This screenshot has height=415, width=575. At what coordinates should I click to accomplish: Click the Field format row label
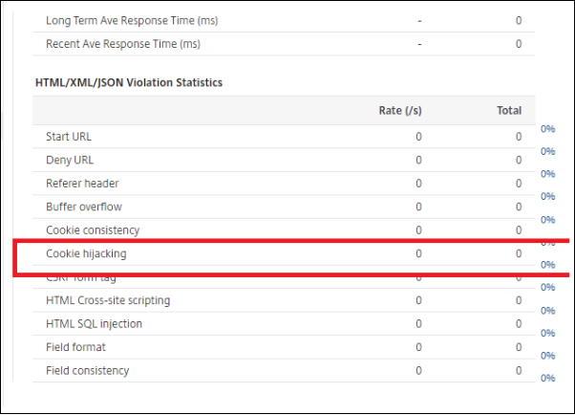pyautogui.click(x=75, y=347)
